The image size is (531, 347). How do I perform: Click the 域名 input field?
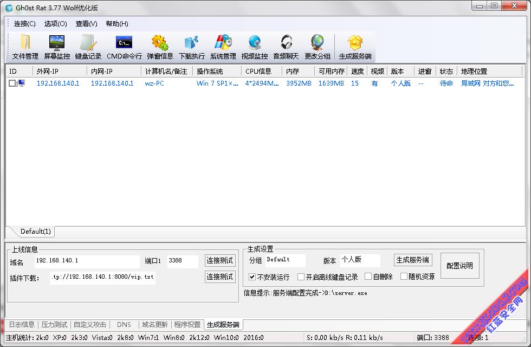(87, 261)
